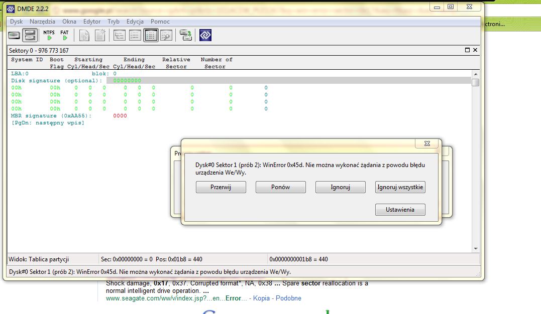The height and width of the screenshot is (314, 541).
Task: Click the Przerwij button
Action: 221,187
